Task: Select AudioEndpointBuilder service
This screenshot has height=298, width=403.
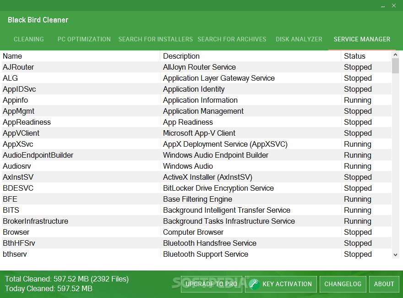Action: coord(38,155)
